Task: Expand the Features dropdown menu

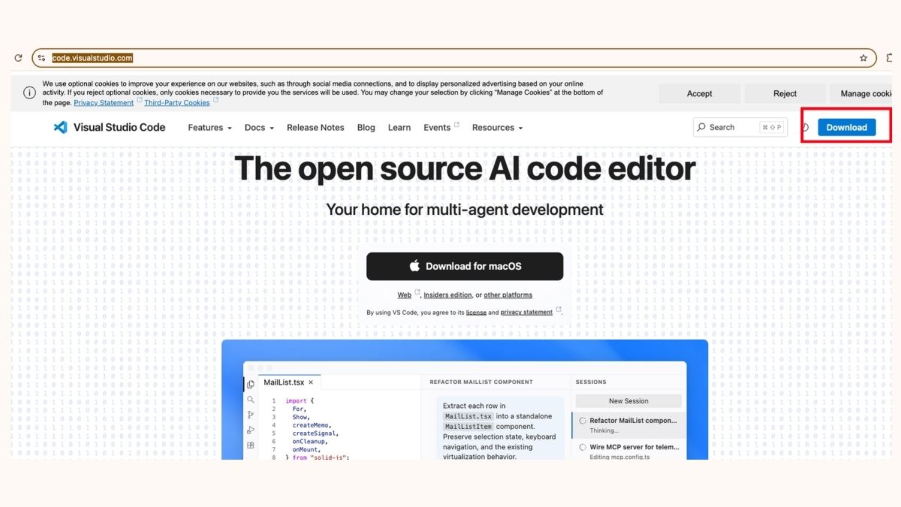Action: (x=209, y=128)
